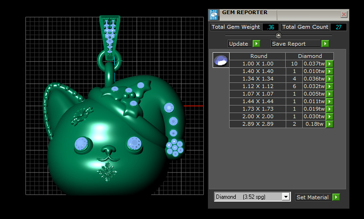
Task: Select the 2.89 X 2.89 size cell
Action: (257, 124)
